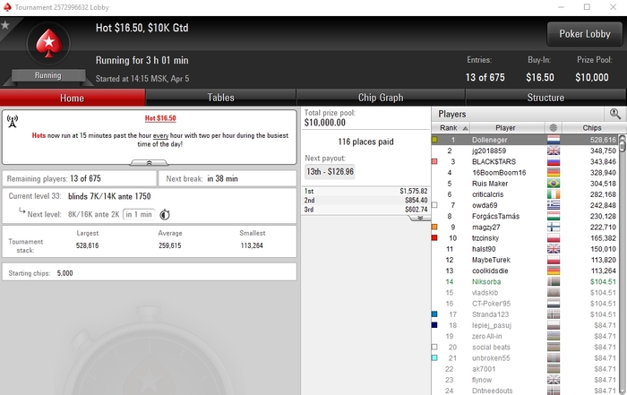The width and height of the screenshot is (627, 395).
Task: Click the globe country column icon
Action: pos(554,127)
